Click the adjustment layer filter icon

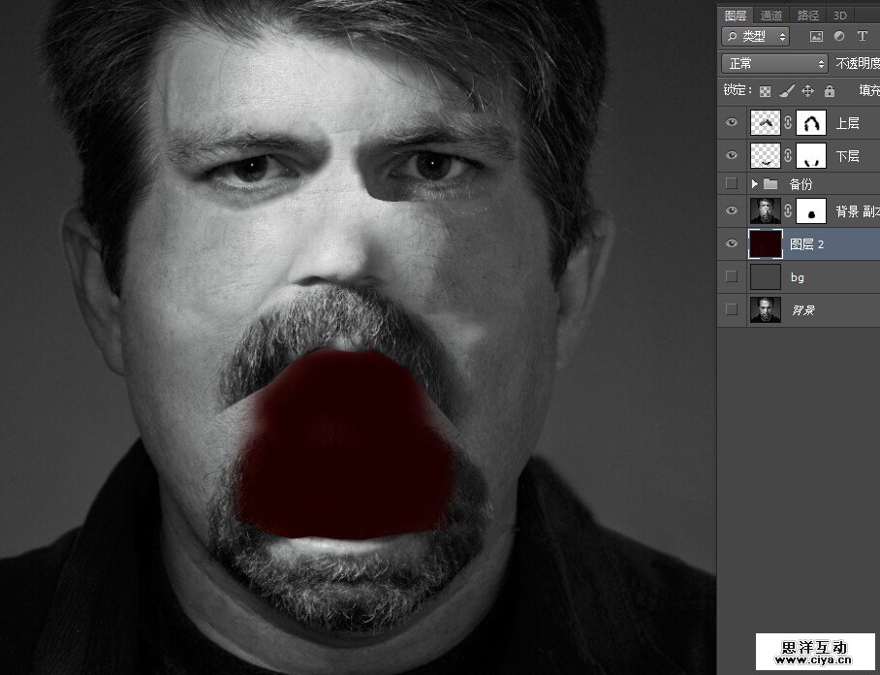(839, 37)
